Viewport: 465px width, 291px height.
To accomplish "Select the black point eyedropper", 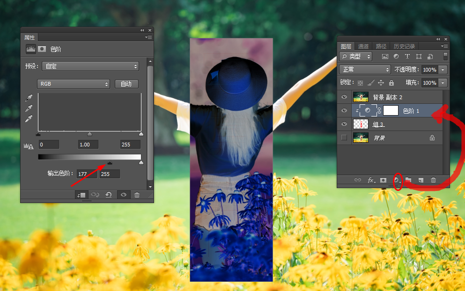I will [x=29, y=97].
